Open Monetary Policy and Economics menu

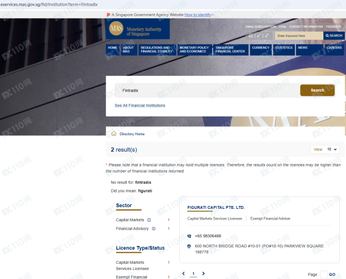pos(195,50)
